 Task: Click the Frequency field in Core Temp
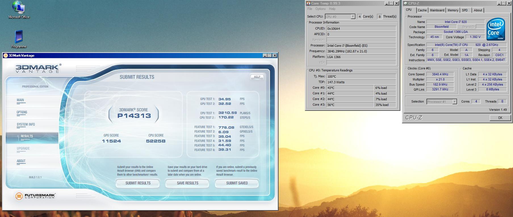(361, 51)
